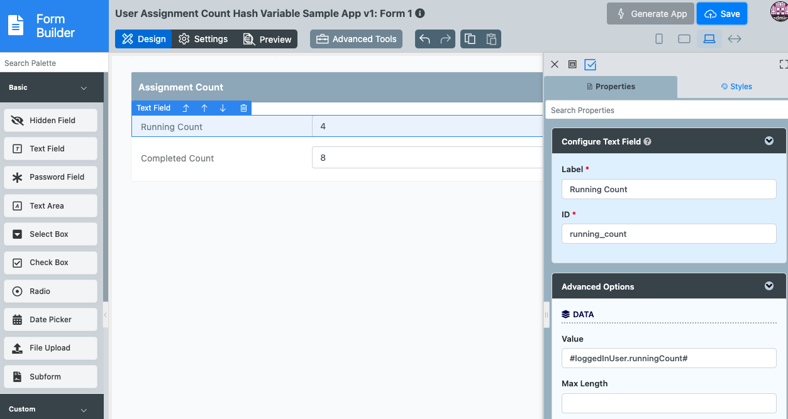Click the redo arrow icon
The image size is (788, 419).
[445, 39]
